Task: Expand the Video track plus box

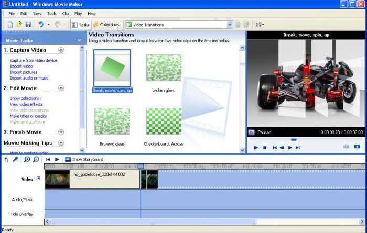Action: [x=38, y=179]
